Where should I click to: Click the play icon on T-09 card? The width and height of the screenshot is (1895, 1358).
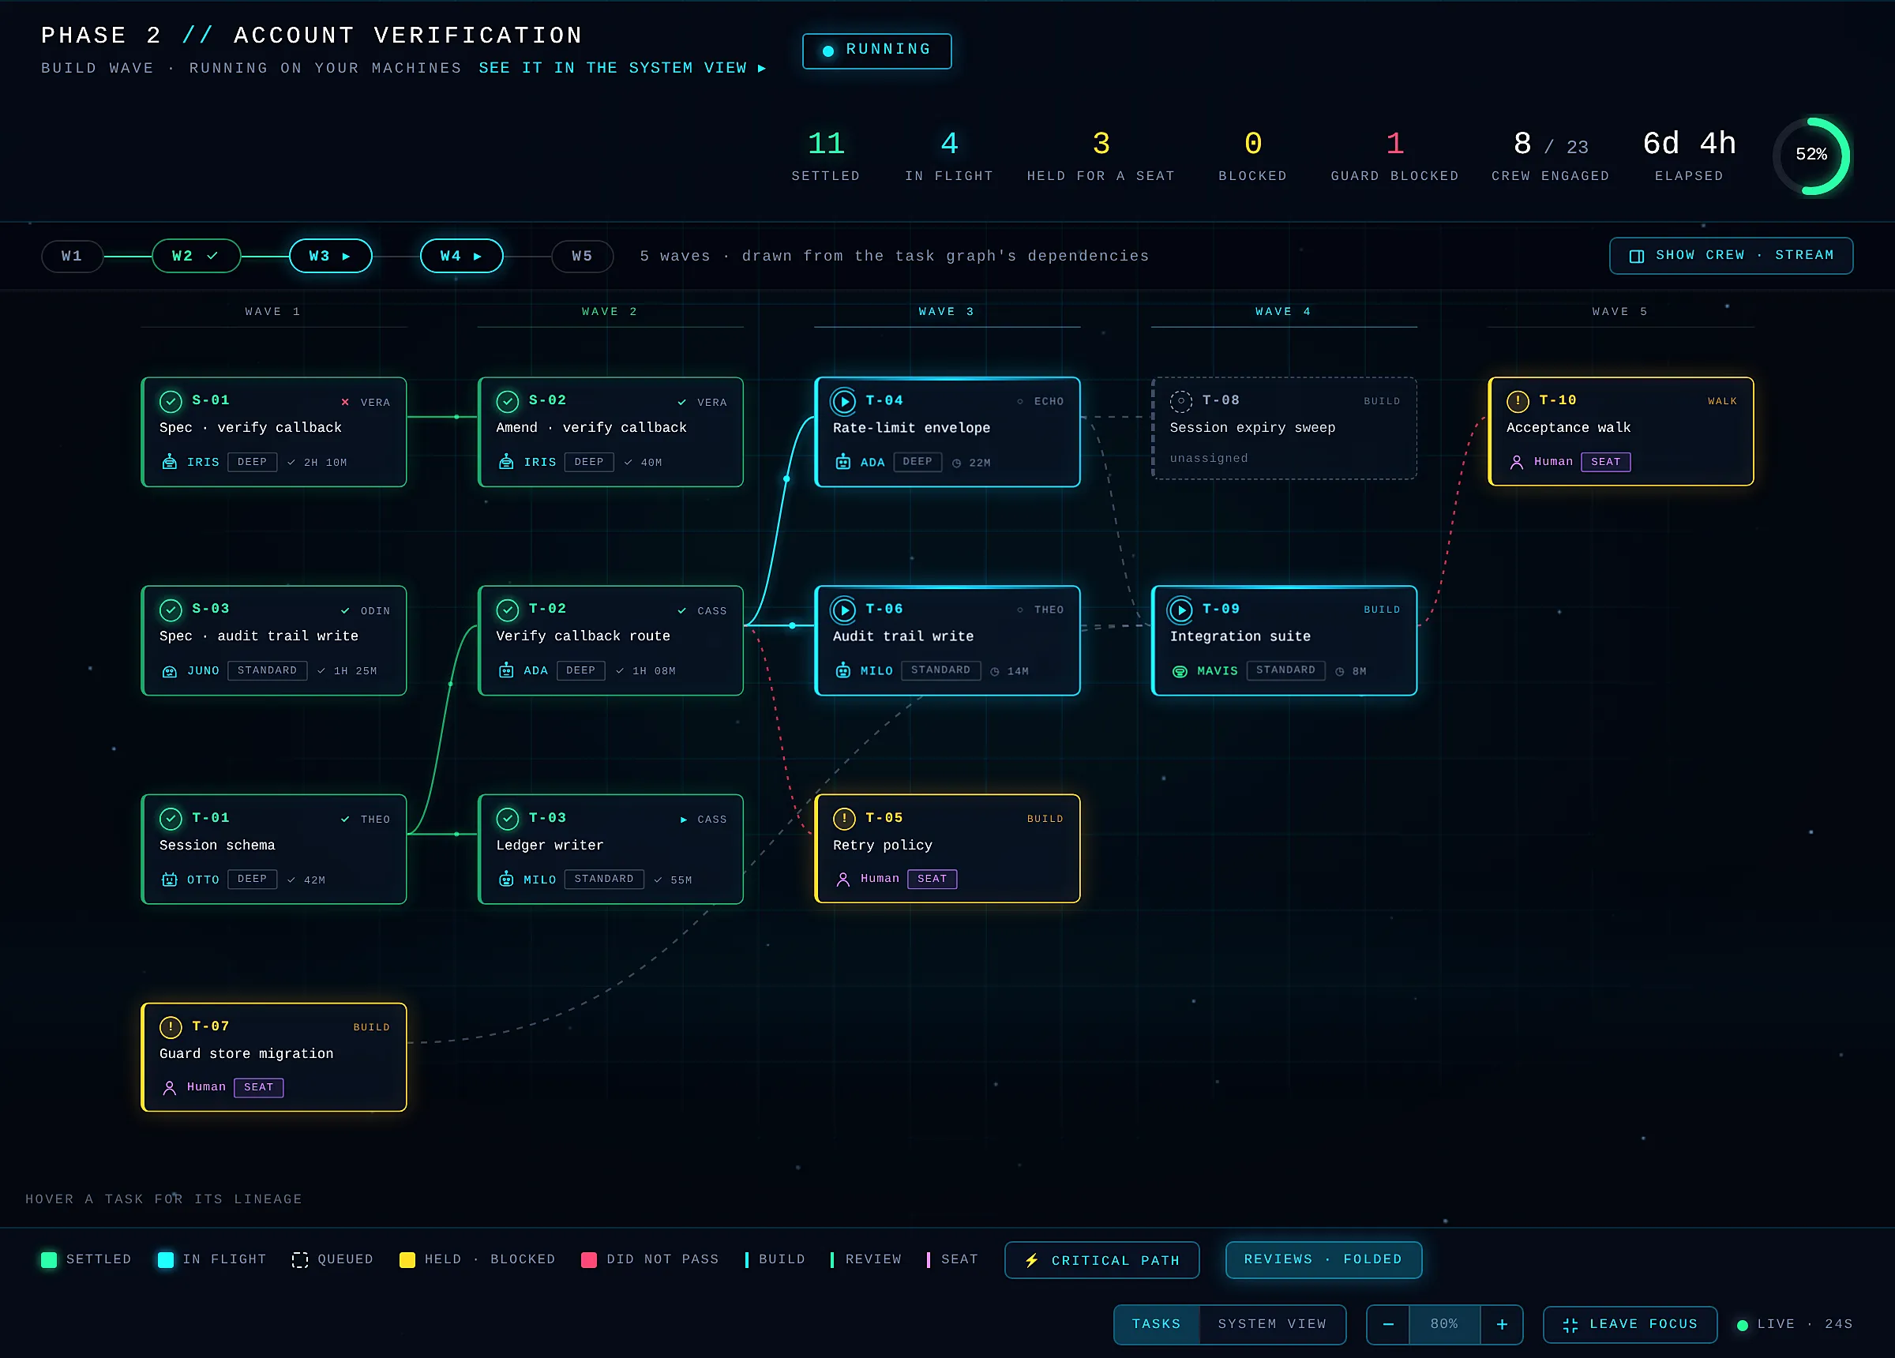pyautogui.click(x=1180, y=610)
